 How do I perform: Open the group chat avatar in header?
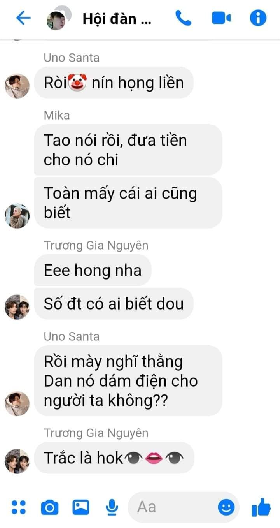pos(59,18)
